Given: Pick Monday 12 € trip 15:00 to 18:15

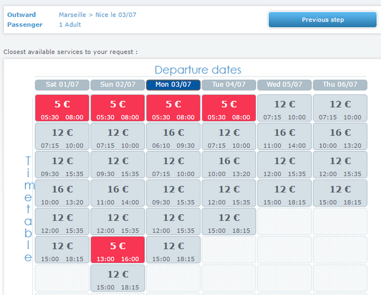Looking at the screenshot, I should [x=174, y=250].
